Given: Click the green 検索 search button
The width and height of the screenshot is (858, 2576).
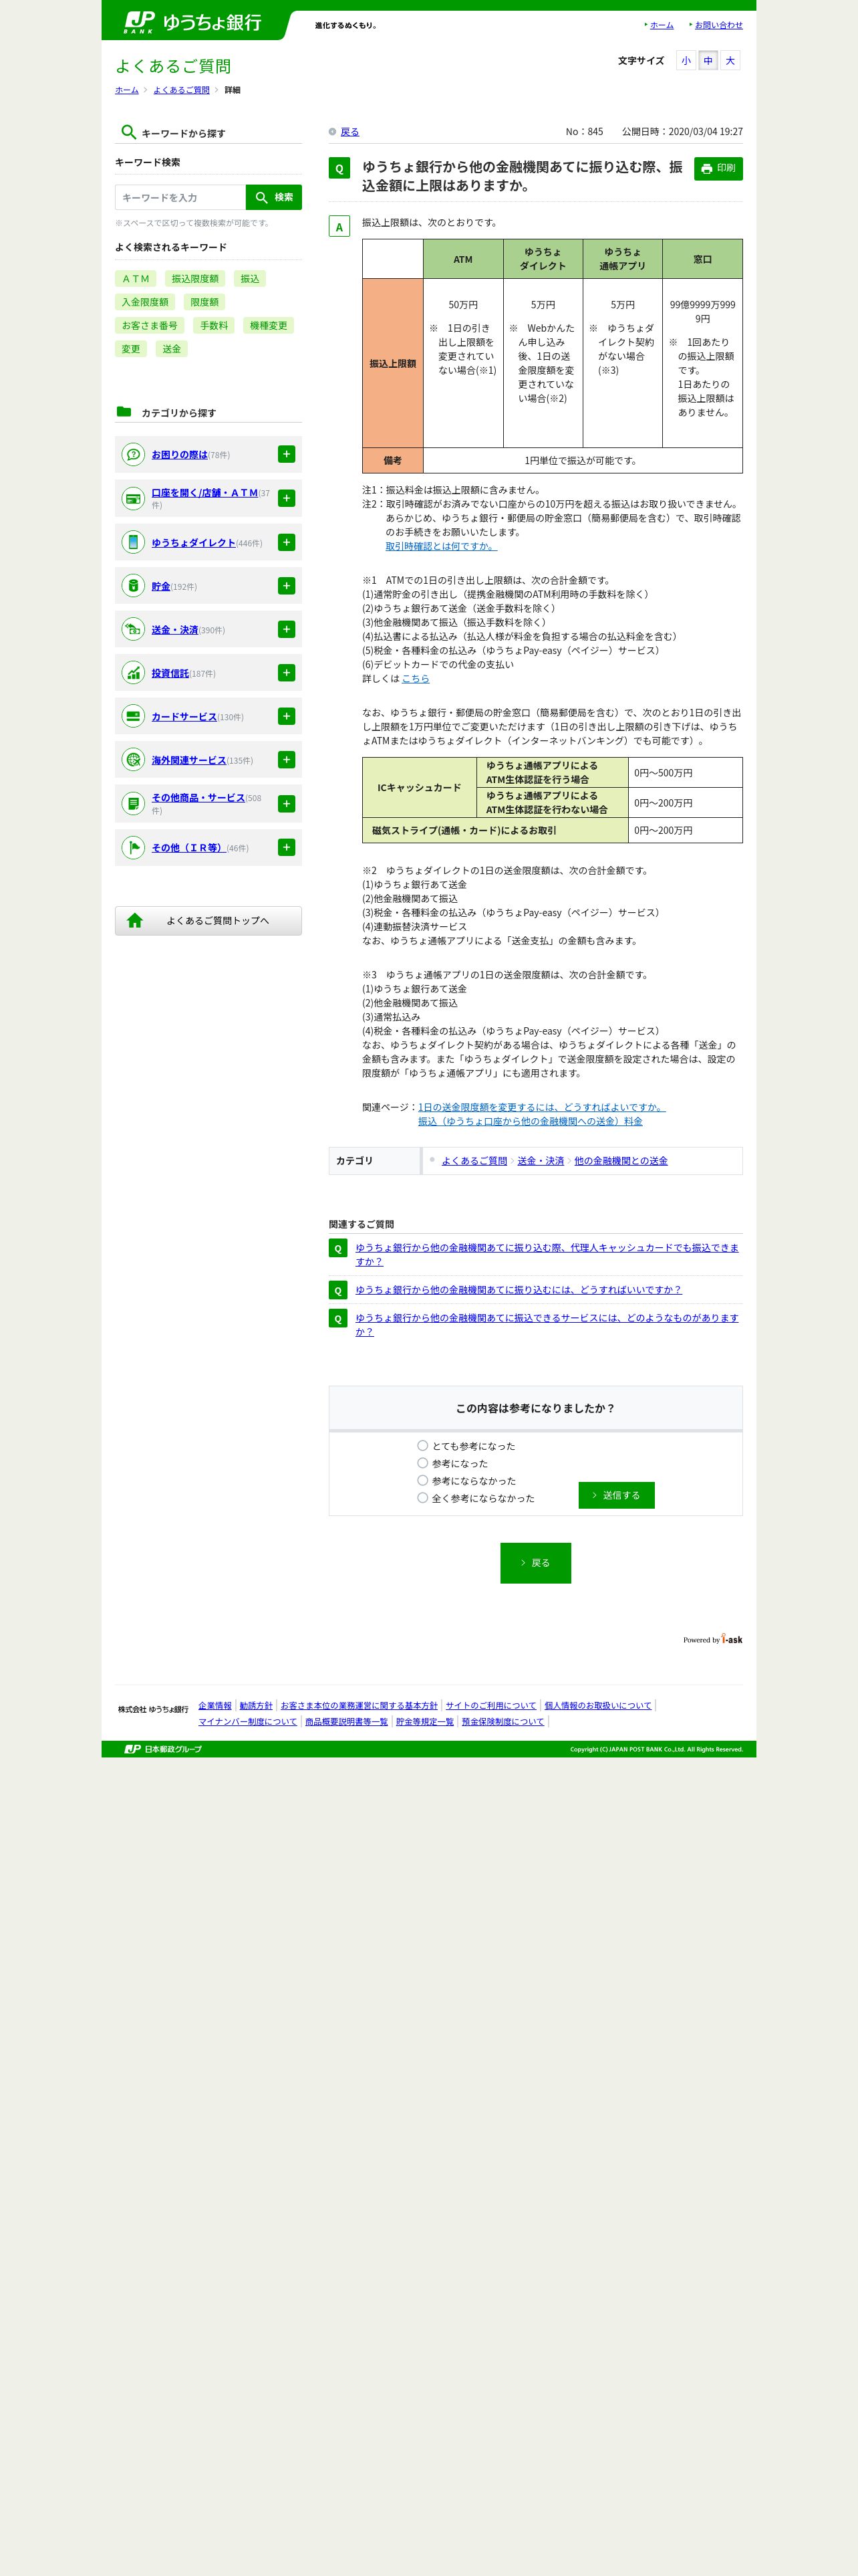Looking at the screenshot, I should tap(274, 197).
